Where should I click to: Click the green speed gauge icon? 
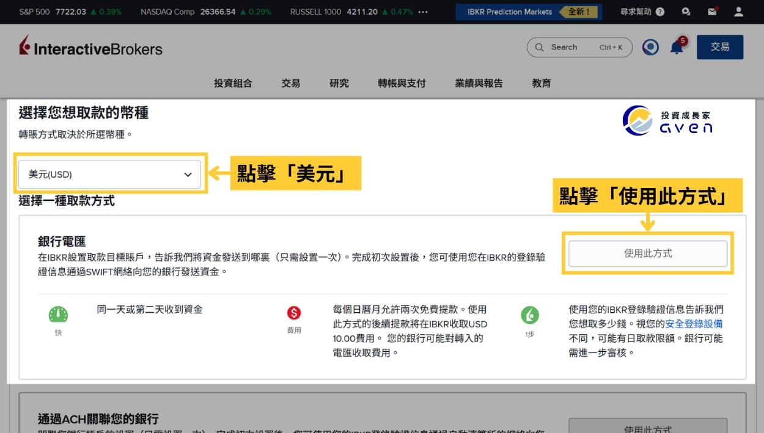pyautogui.click(x=58, y=315)
